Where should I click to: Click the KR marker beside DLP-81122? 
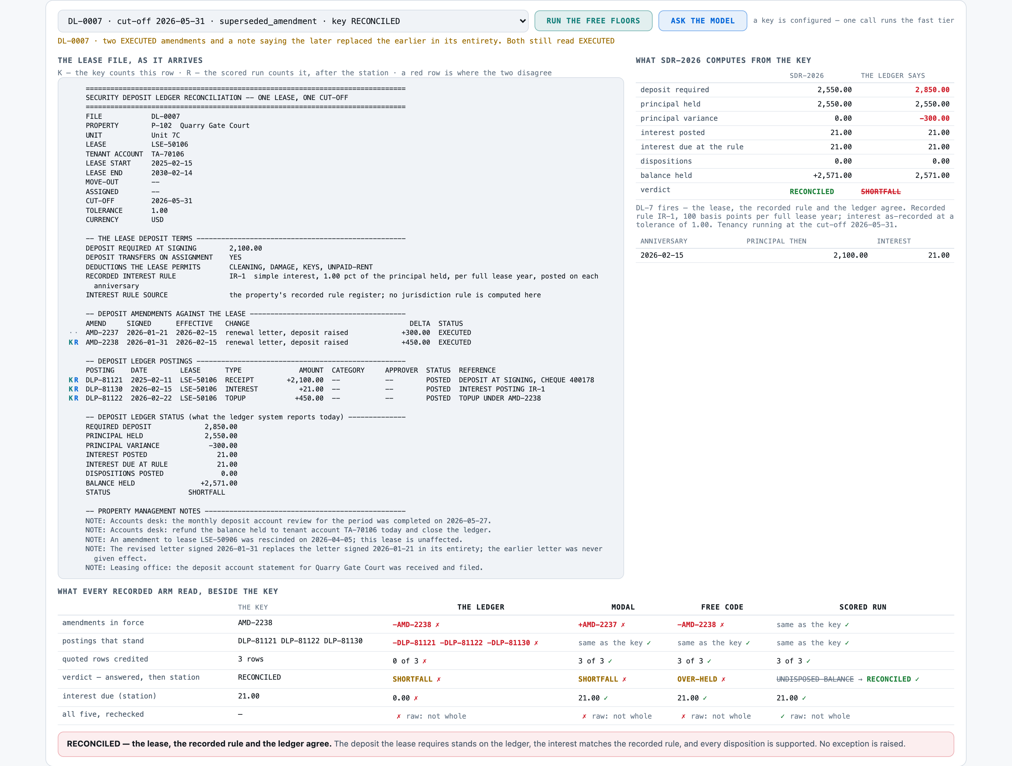(x=73, y=398)
